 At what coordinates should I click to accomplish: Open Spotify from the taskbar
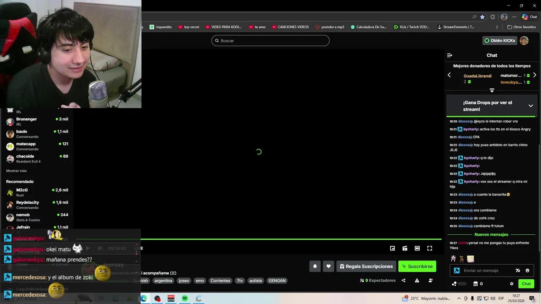(185, 299)
